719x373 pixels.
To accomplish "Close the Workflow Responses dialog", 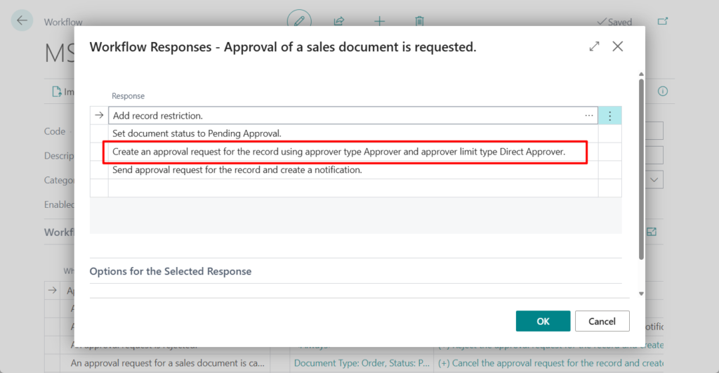I will pyautogui.click(x=618, y=46).
